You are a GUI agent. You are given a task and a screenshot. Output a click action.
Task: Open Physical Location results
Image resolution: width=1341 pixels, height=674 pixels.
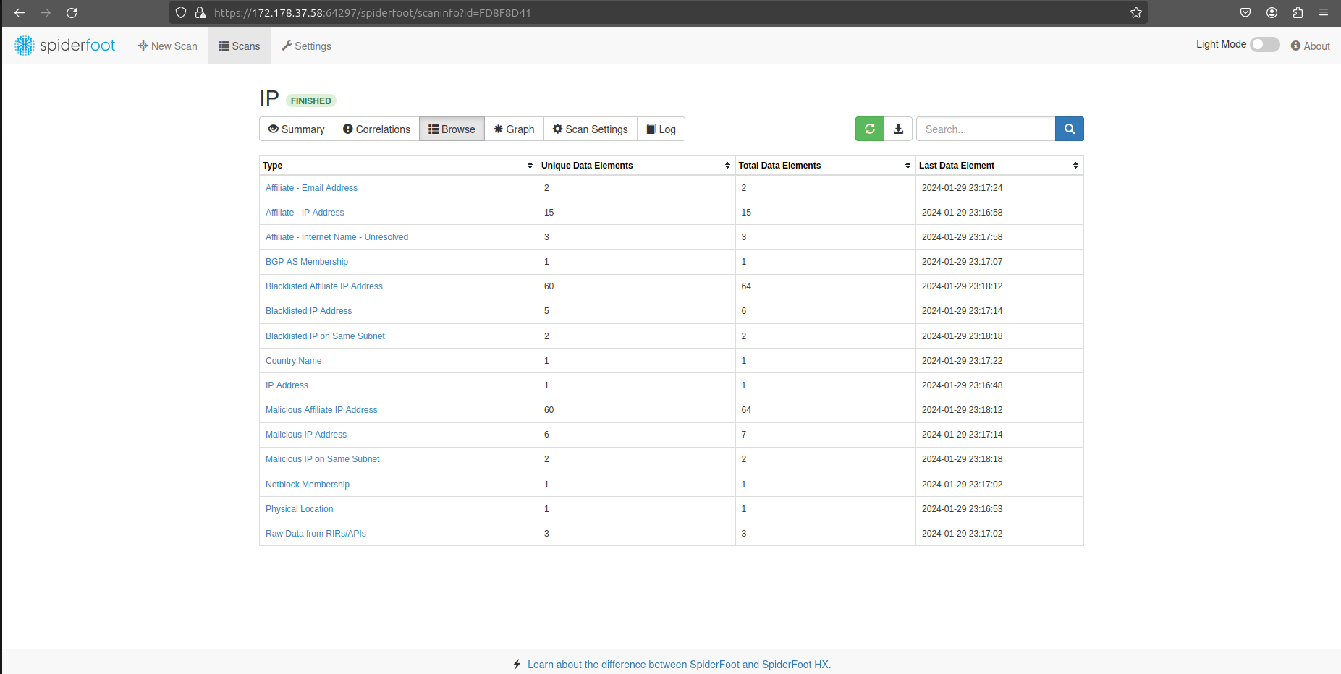click(300, 509)
